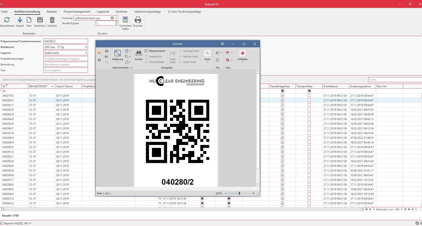Click the Suchen binoculars icon
The height and width of the screenshot is (226, 422).
pos(138,53)
